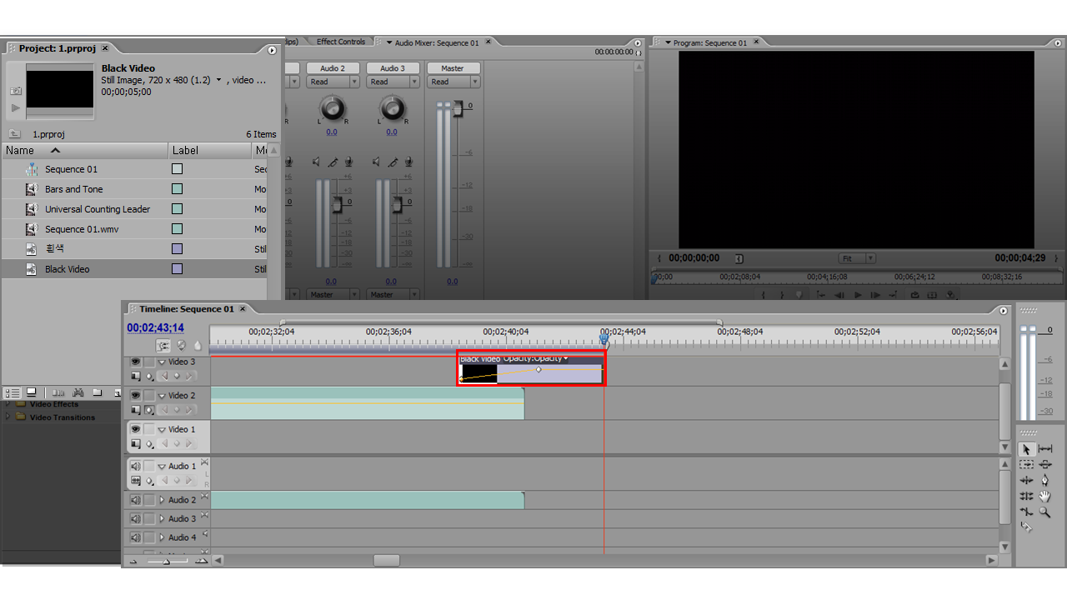Switch to the Effect Controls tab
Image resolution: width=1067 pixels, height=600 pixels.
(x=340, y=42)
